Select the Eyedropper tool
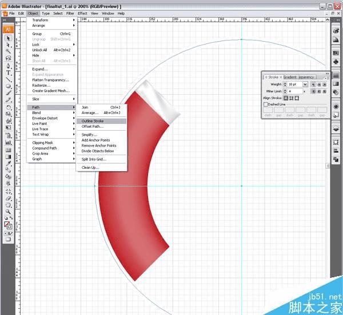 click(x=8, y=163)
